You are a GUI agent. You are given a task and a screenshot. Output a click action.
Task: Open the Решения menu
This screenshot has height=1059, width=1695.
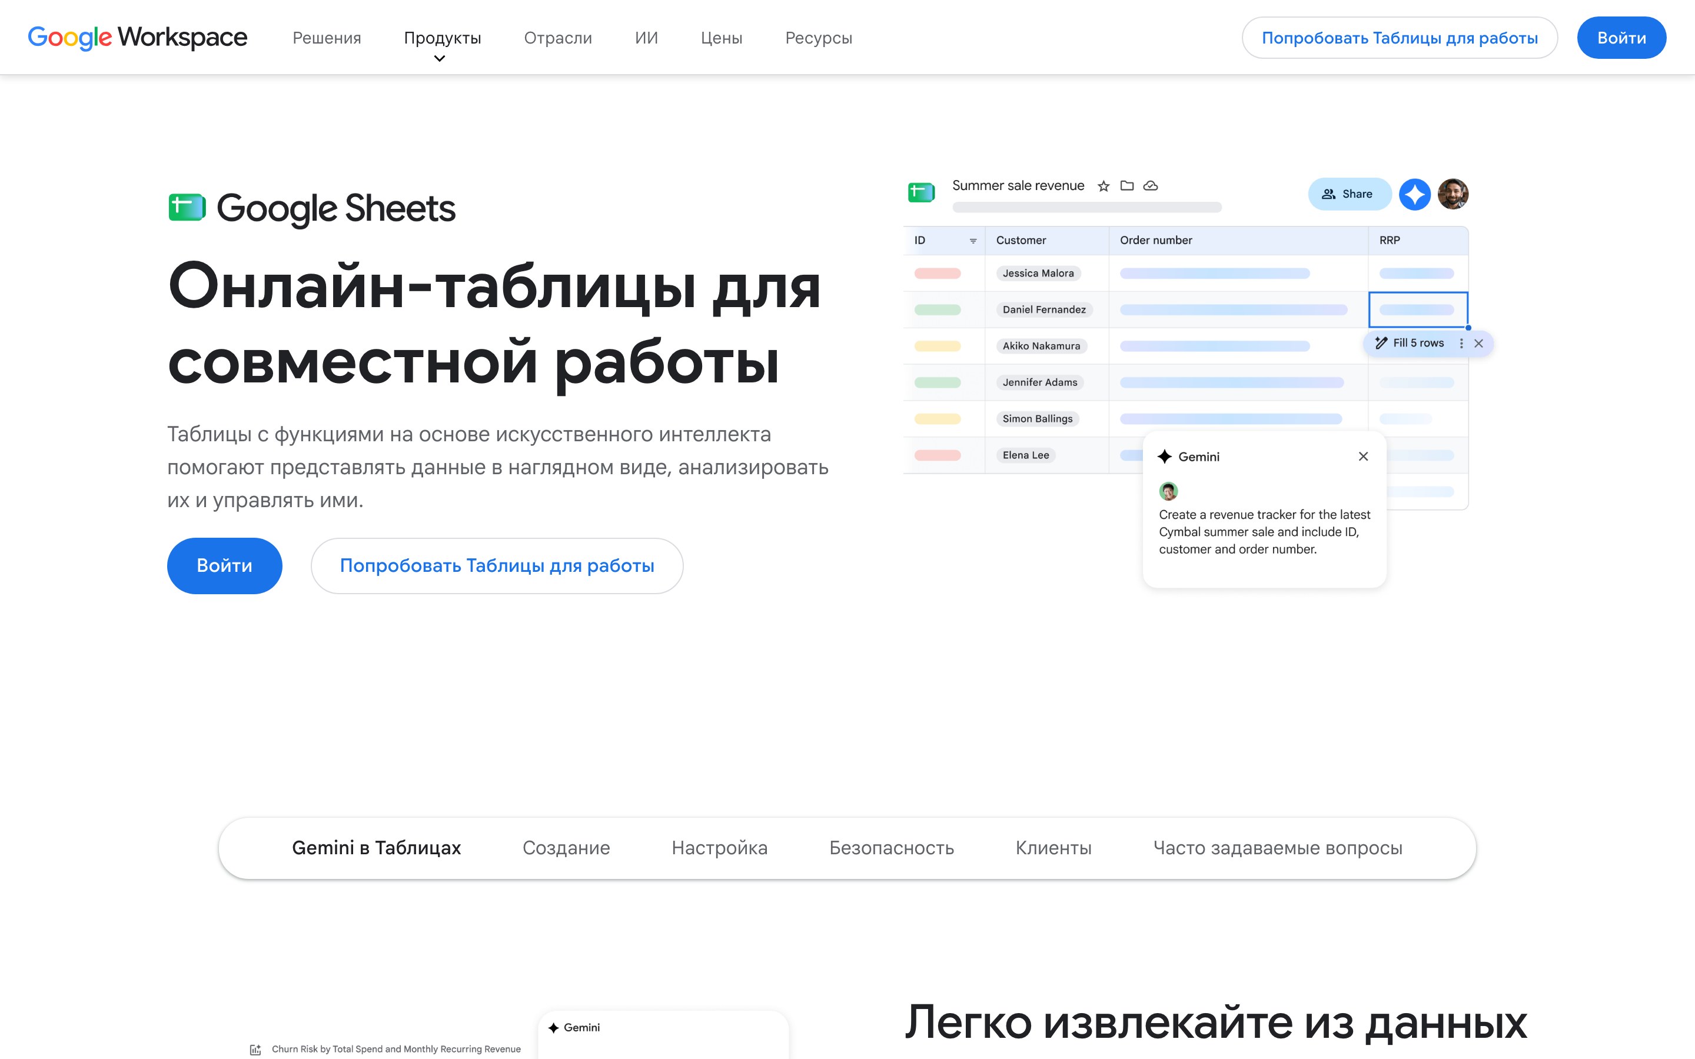point(327,38)
